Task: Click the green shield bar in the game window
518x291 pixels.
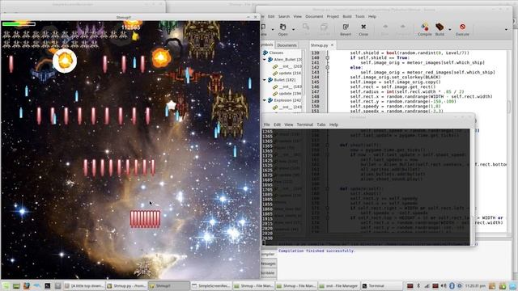Action: (19, 23)
